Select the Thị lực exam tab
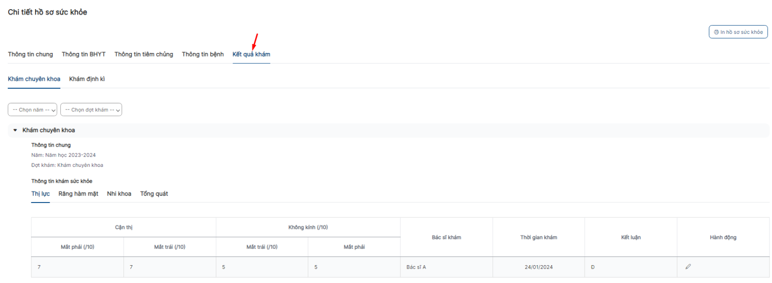The image size is (772, 283). coord(41,194)
